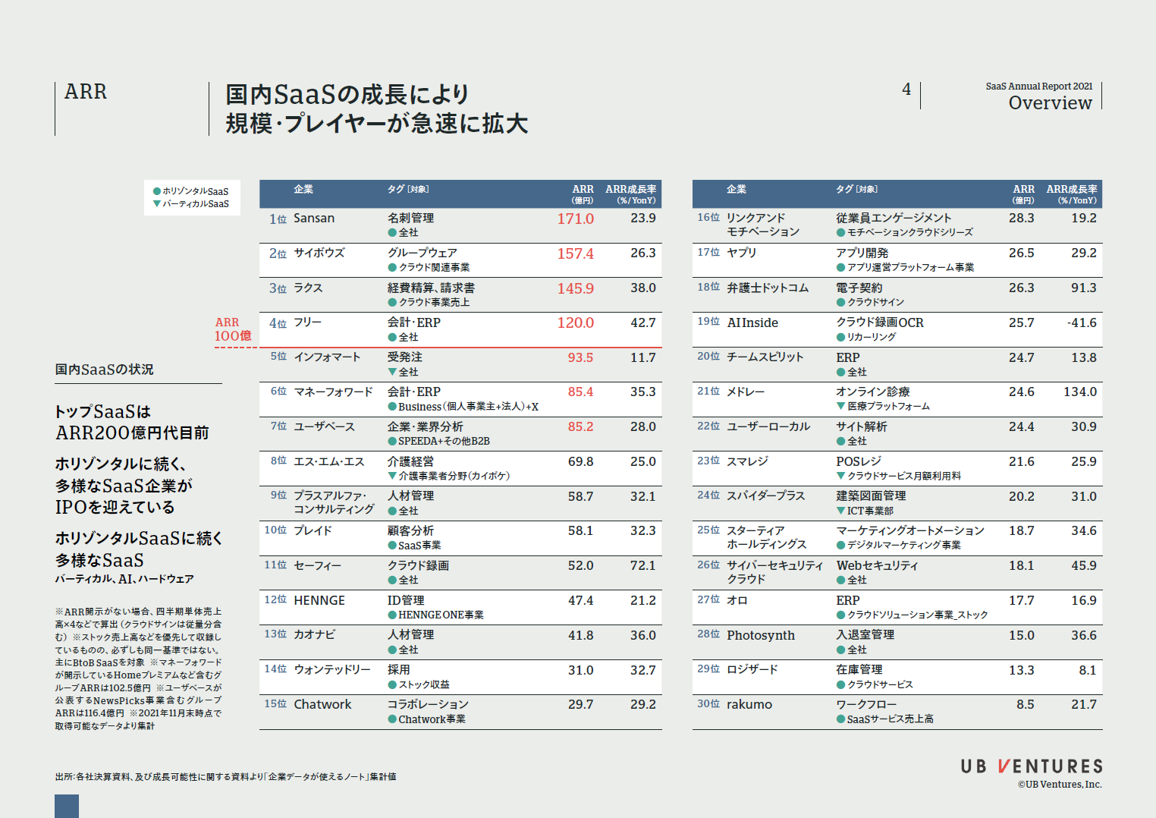Select the 91.3 growth rate value

click(x=1084, y=288)
